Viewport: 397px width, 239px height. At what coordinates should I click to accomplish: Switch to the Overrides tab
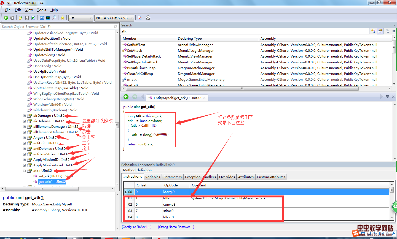pyautogui.click(x=227, y=177)
